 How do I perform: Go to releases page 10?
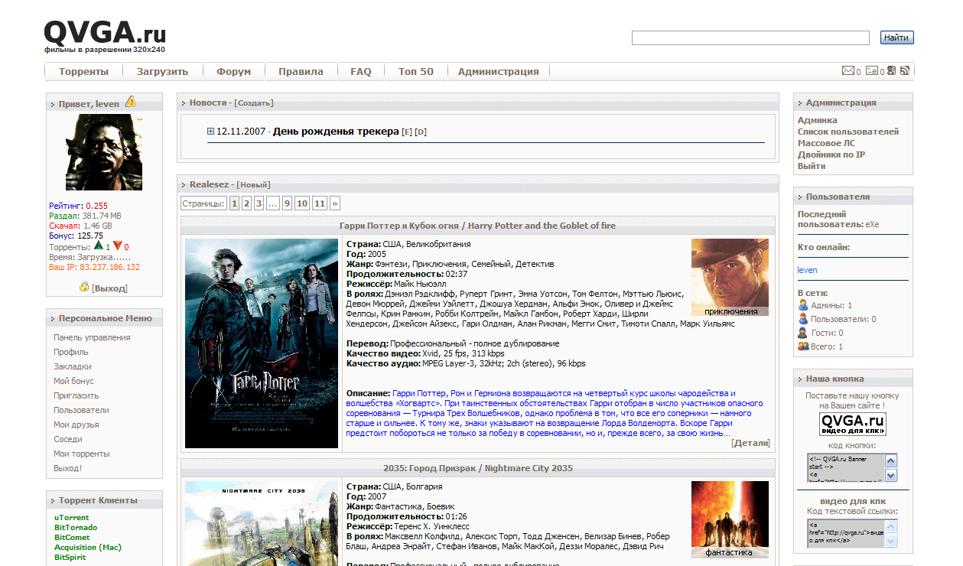point(302,203)
